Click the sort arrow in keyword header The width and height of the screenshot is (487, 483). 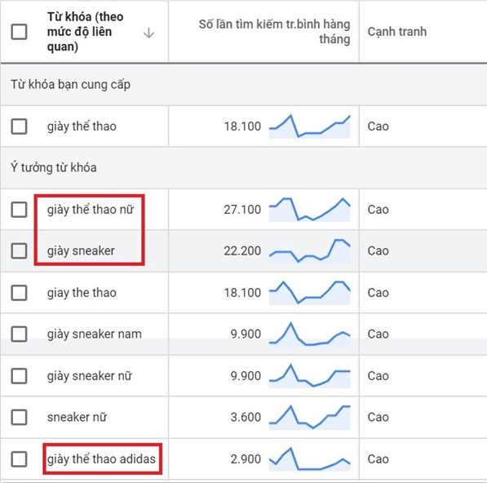(x=148, y=33)
